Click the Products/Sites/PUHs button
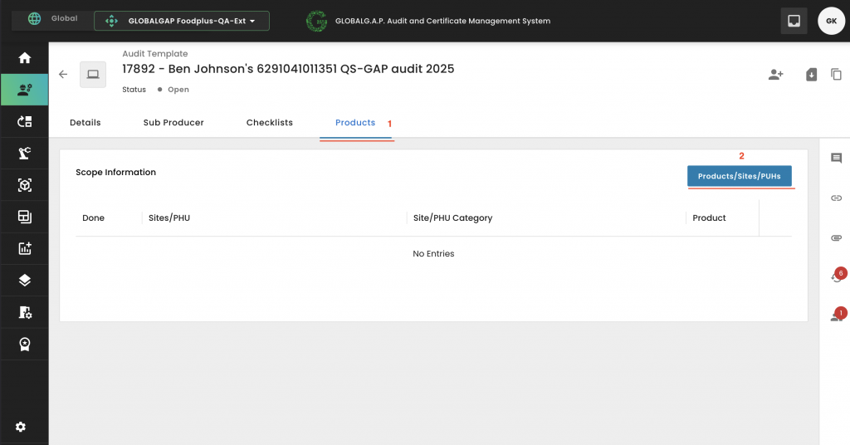Viewport: 850px width, 445px height. [739, 177]
